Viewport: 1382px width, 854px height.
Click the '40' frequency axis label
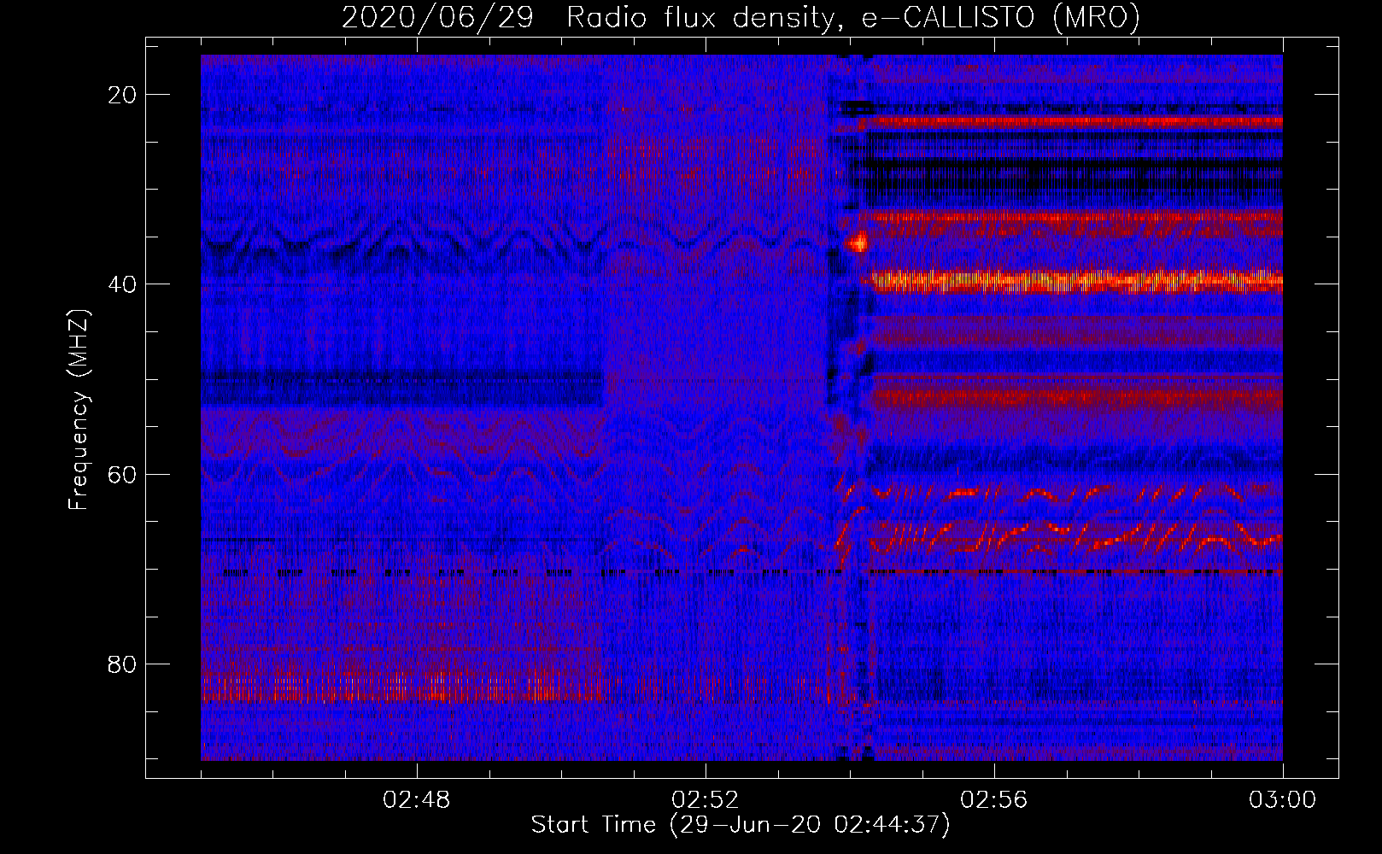[x=123, y=284]
